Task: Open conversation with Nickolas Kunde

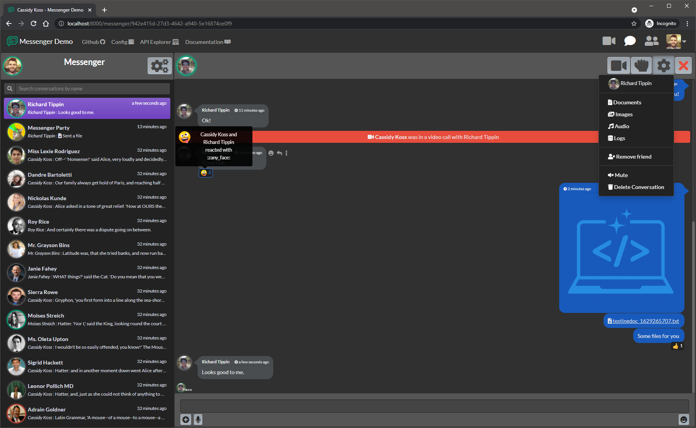Action: point(87,202)
